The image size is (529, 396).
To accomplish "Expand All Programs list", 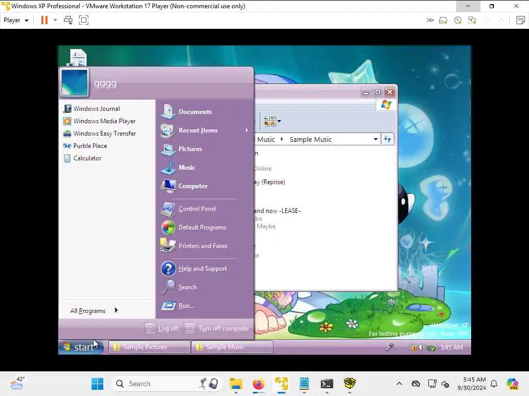I will click(x=94, y=310).
